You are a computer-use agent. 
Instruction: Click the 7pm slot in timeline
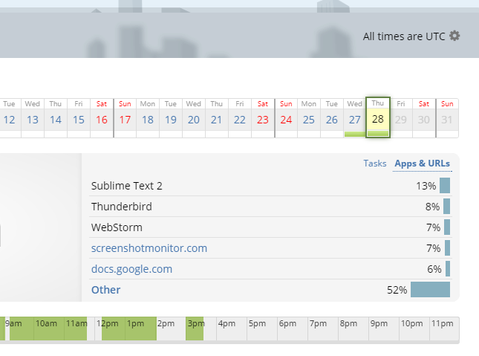point(323,329)
